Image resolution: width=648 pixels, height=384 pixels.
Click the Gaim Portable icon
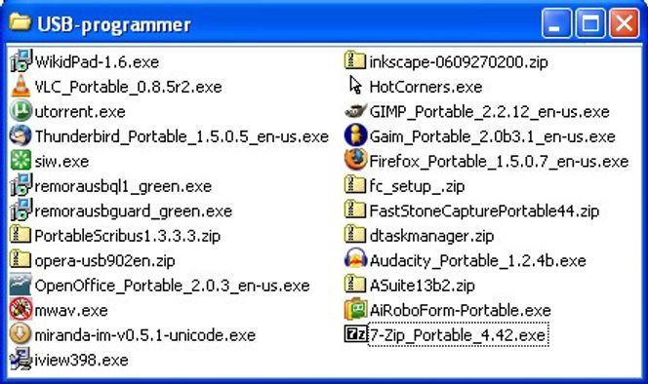click(x=355, y=135)
